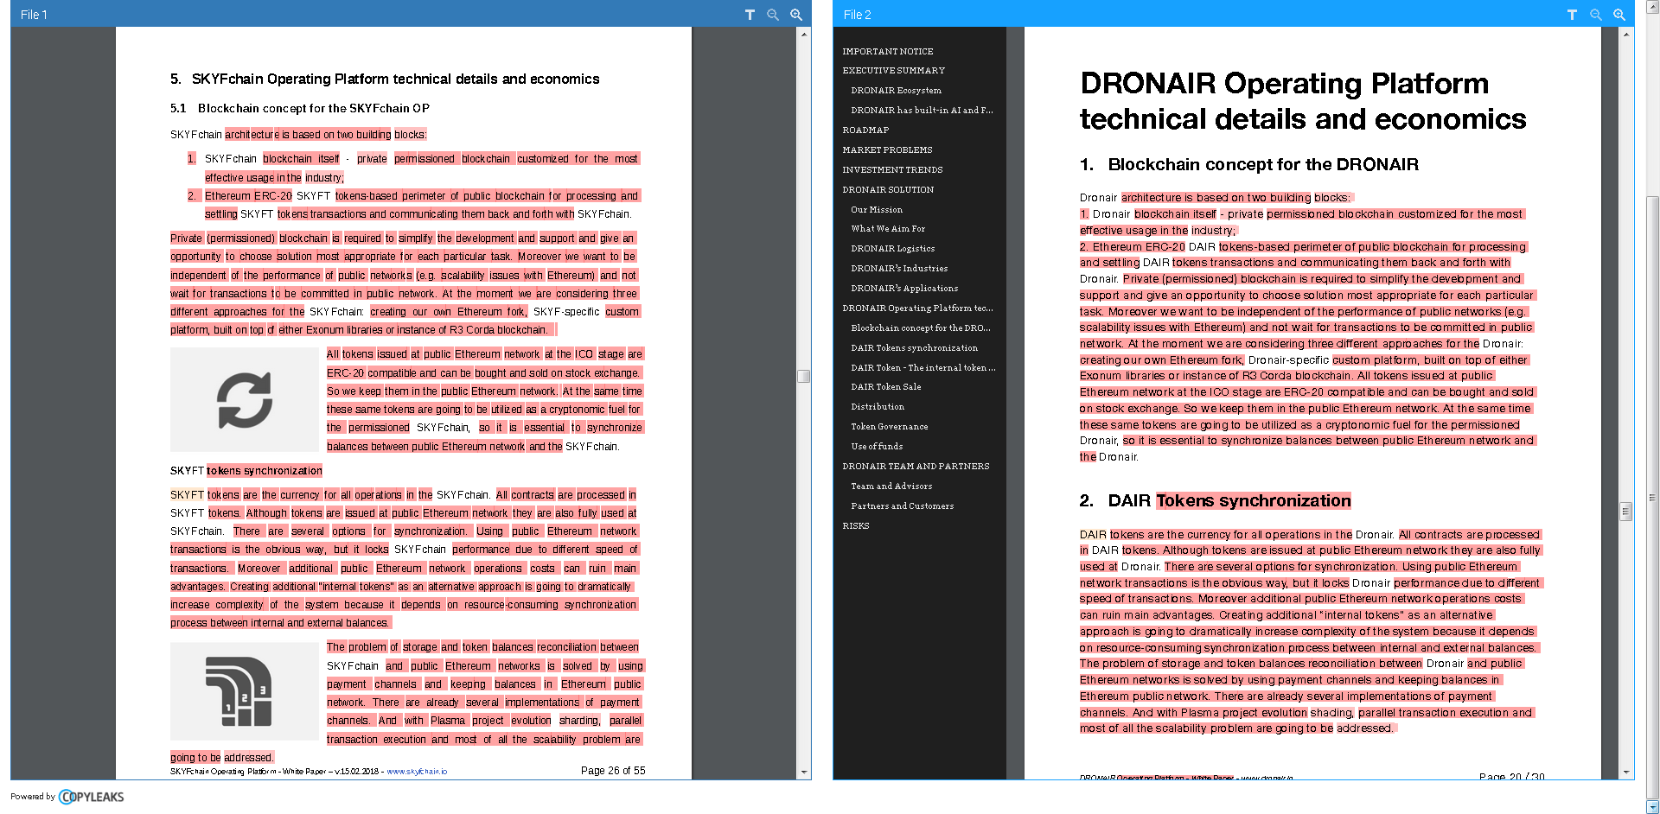Open 'DRONAIR Operating Platform tec...' outline entry

[917, 308]
